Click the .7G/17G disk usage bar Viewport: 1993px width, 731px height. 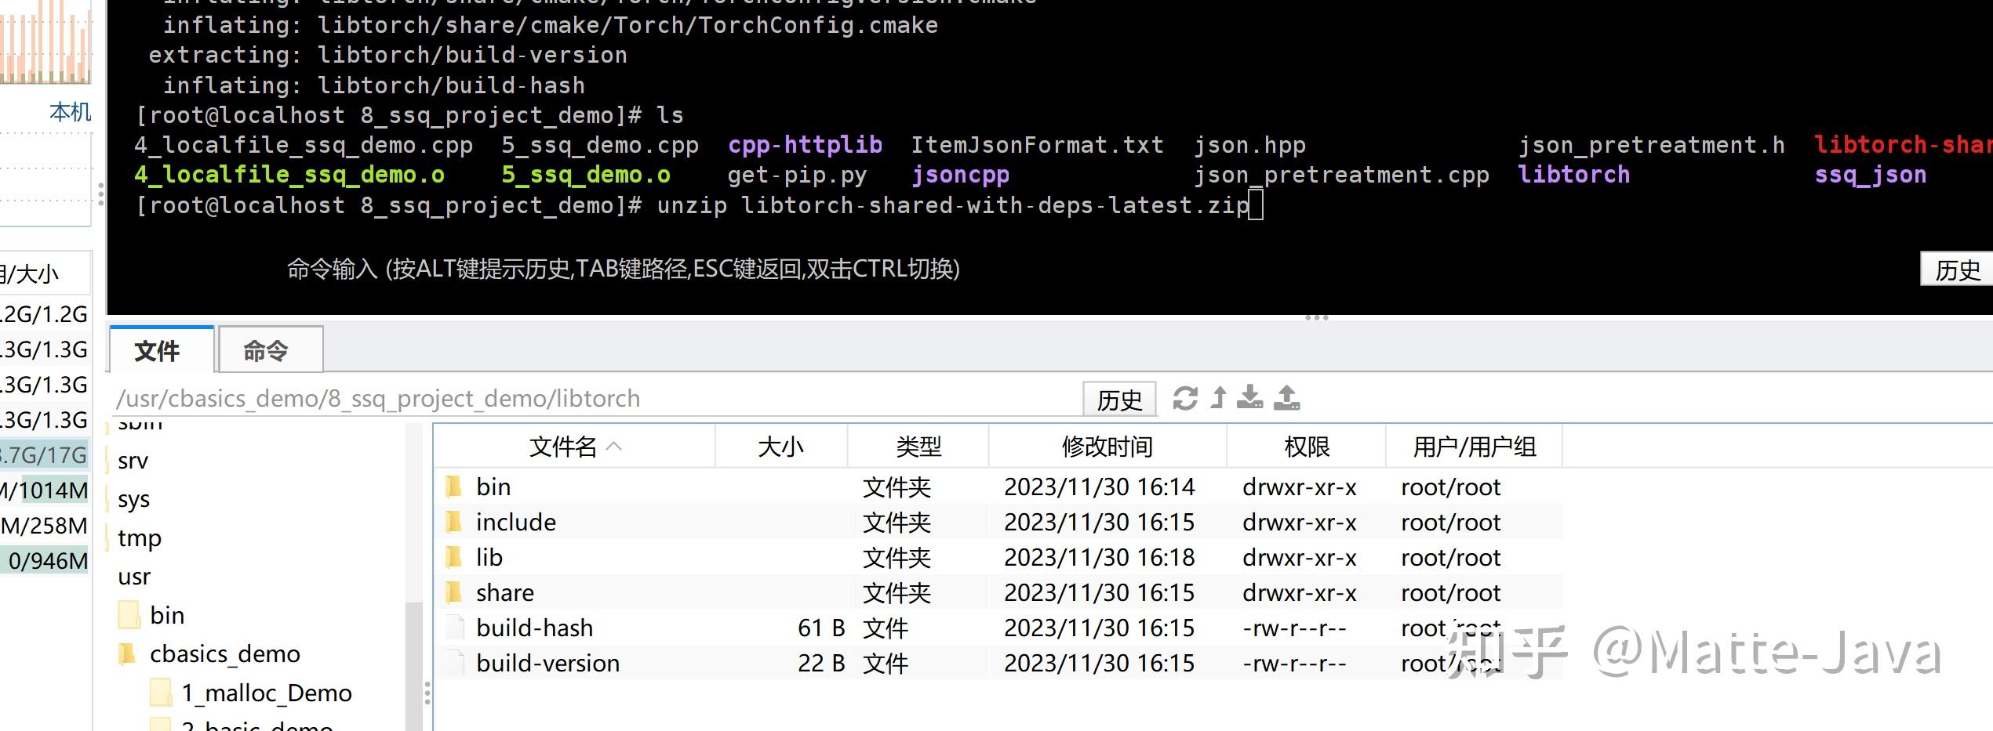(x=45, y=455)
